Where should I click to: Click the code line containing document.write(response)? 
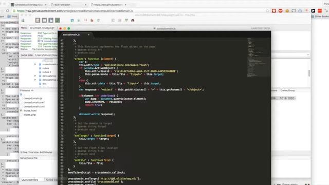point(97,114)
